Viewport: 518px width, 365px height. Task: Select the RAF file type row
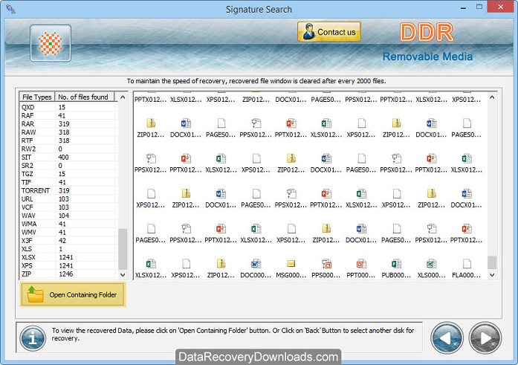coord(68,116)
